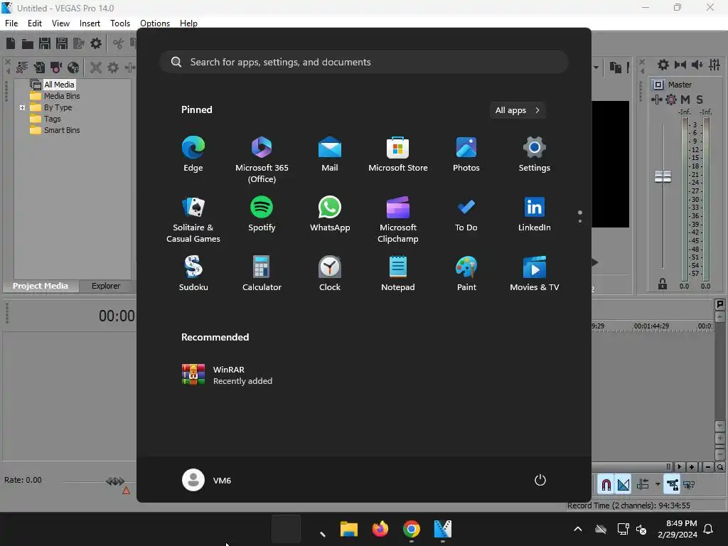Open the Tools menu
Image resolution: width=728 pixels, height=546 pixels.
tap(119, 23)
